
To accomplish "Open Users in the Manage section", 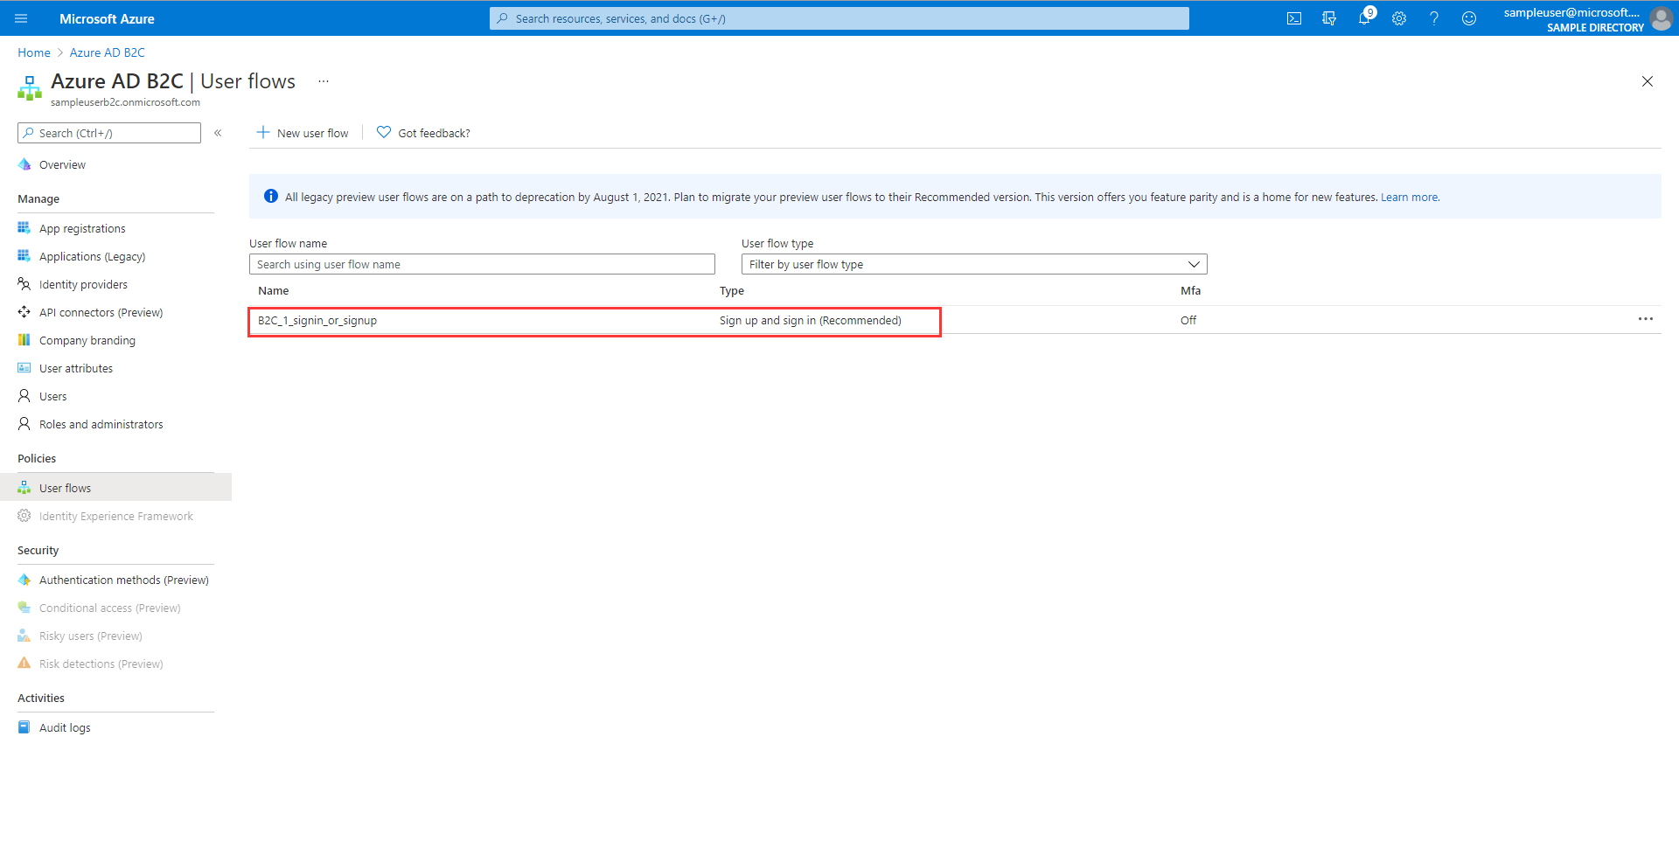I will (52, 396).
